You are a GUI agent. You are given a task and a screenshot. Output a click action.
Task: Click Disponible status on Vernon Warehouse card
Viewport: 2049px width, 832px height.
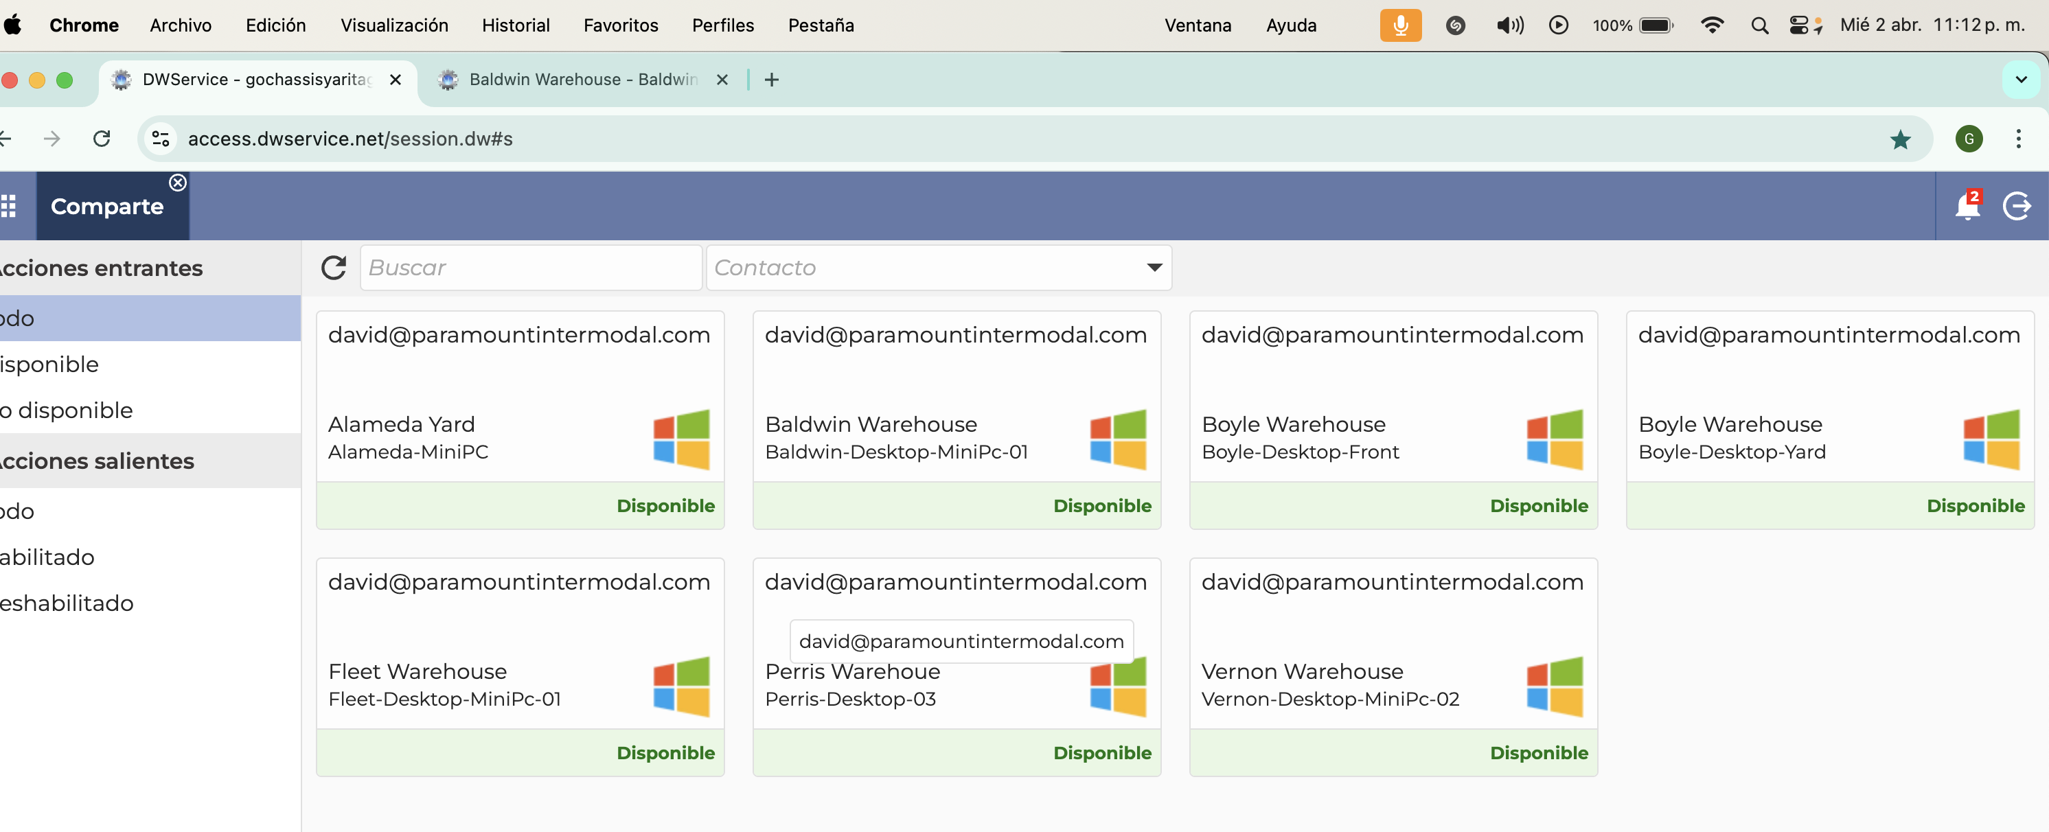point(1539,753)
